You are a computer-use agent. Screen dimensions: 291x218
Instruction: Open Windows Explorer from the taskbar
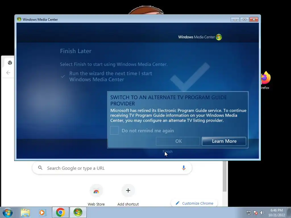coord(25,212)
